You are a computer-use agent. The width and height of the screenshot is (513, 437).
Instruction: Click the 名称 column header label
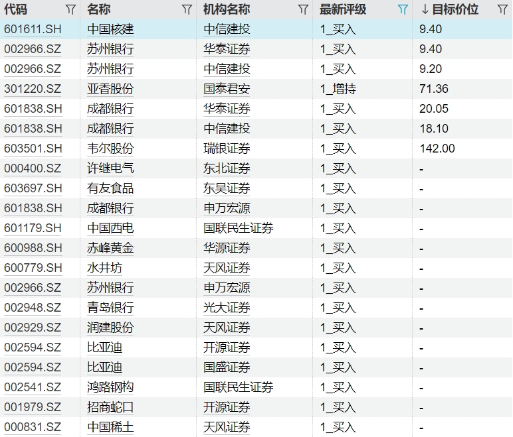99,9
